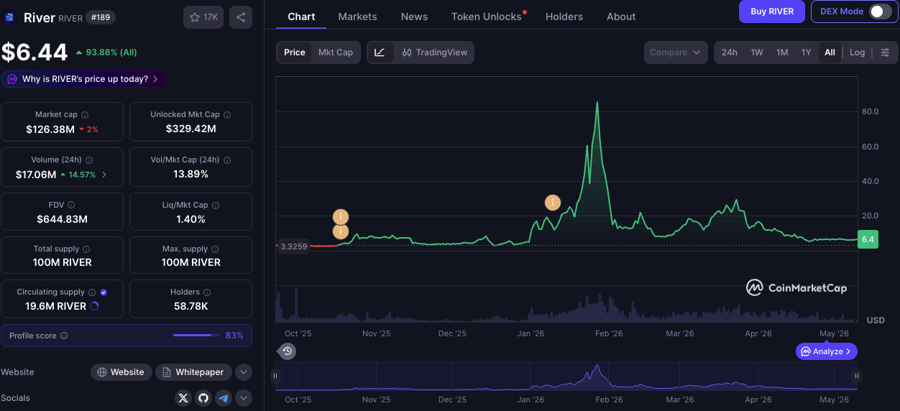900x411 pixels.
Task: Set chart range to 1Y
Action: [x=807, y=52]
